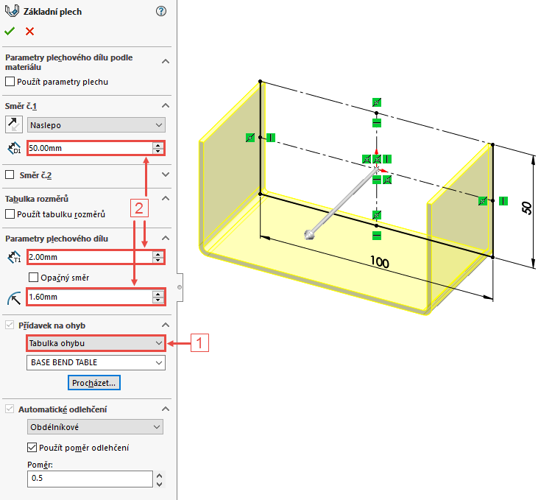Click the 1.60mm bend radius field
This screenshot has width=552, height=500.
tap(90, 297)
